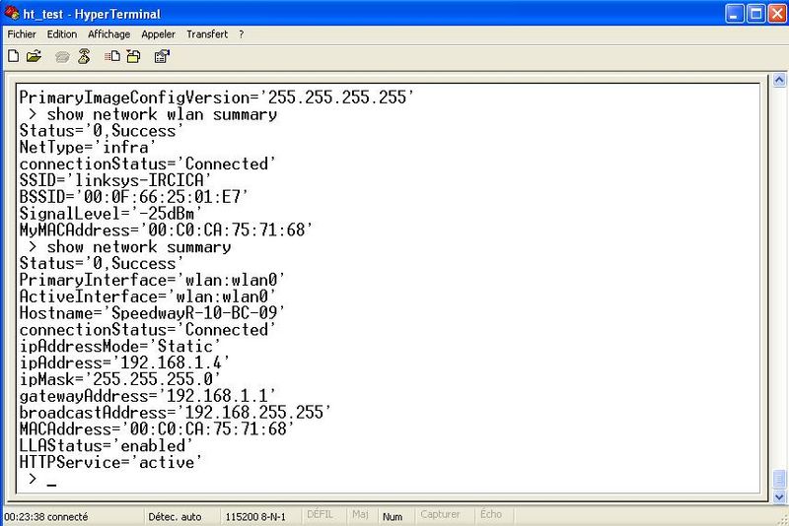Click the New connection toolbar icon
Viewport: 789px width, 526px height.
[x=13, y=56]
